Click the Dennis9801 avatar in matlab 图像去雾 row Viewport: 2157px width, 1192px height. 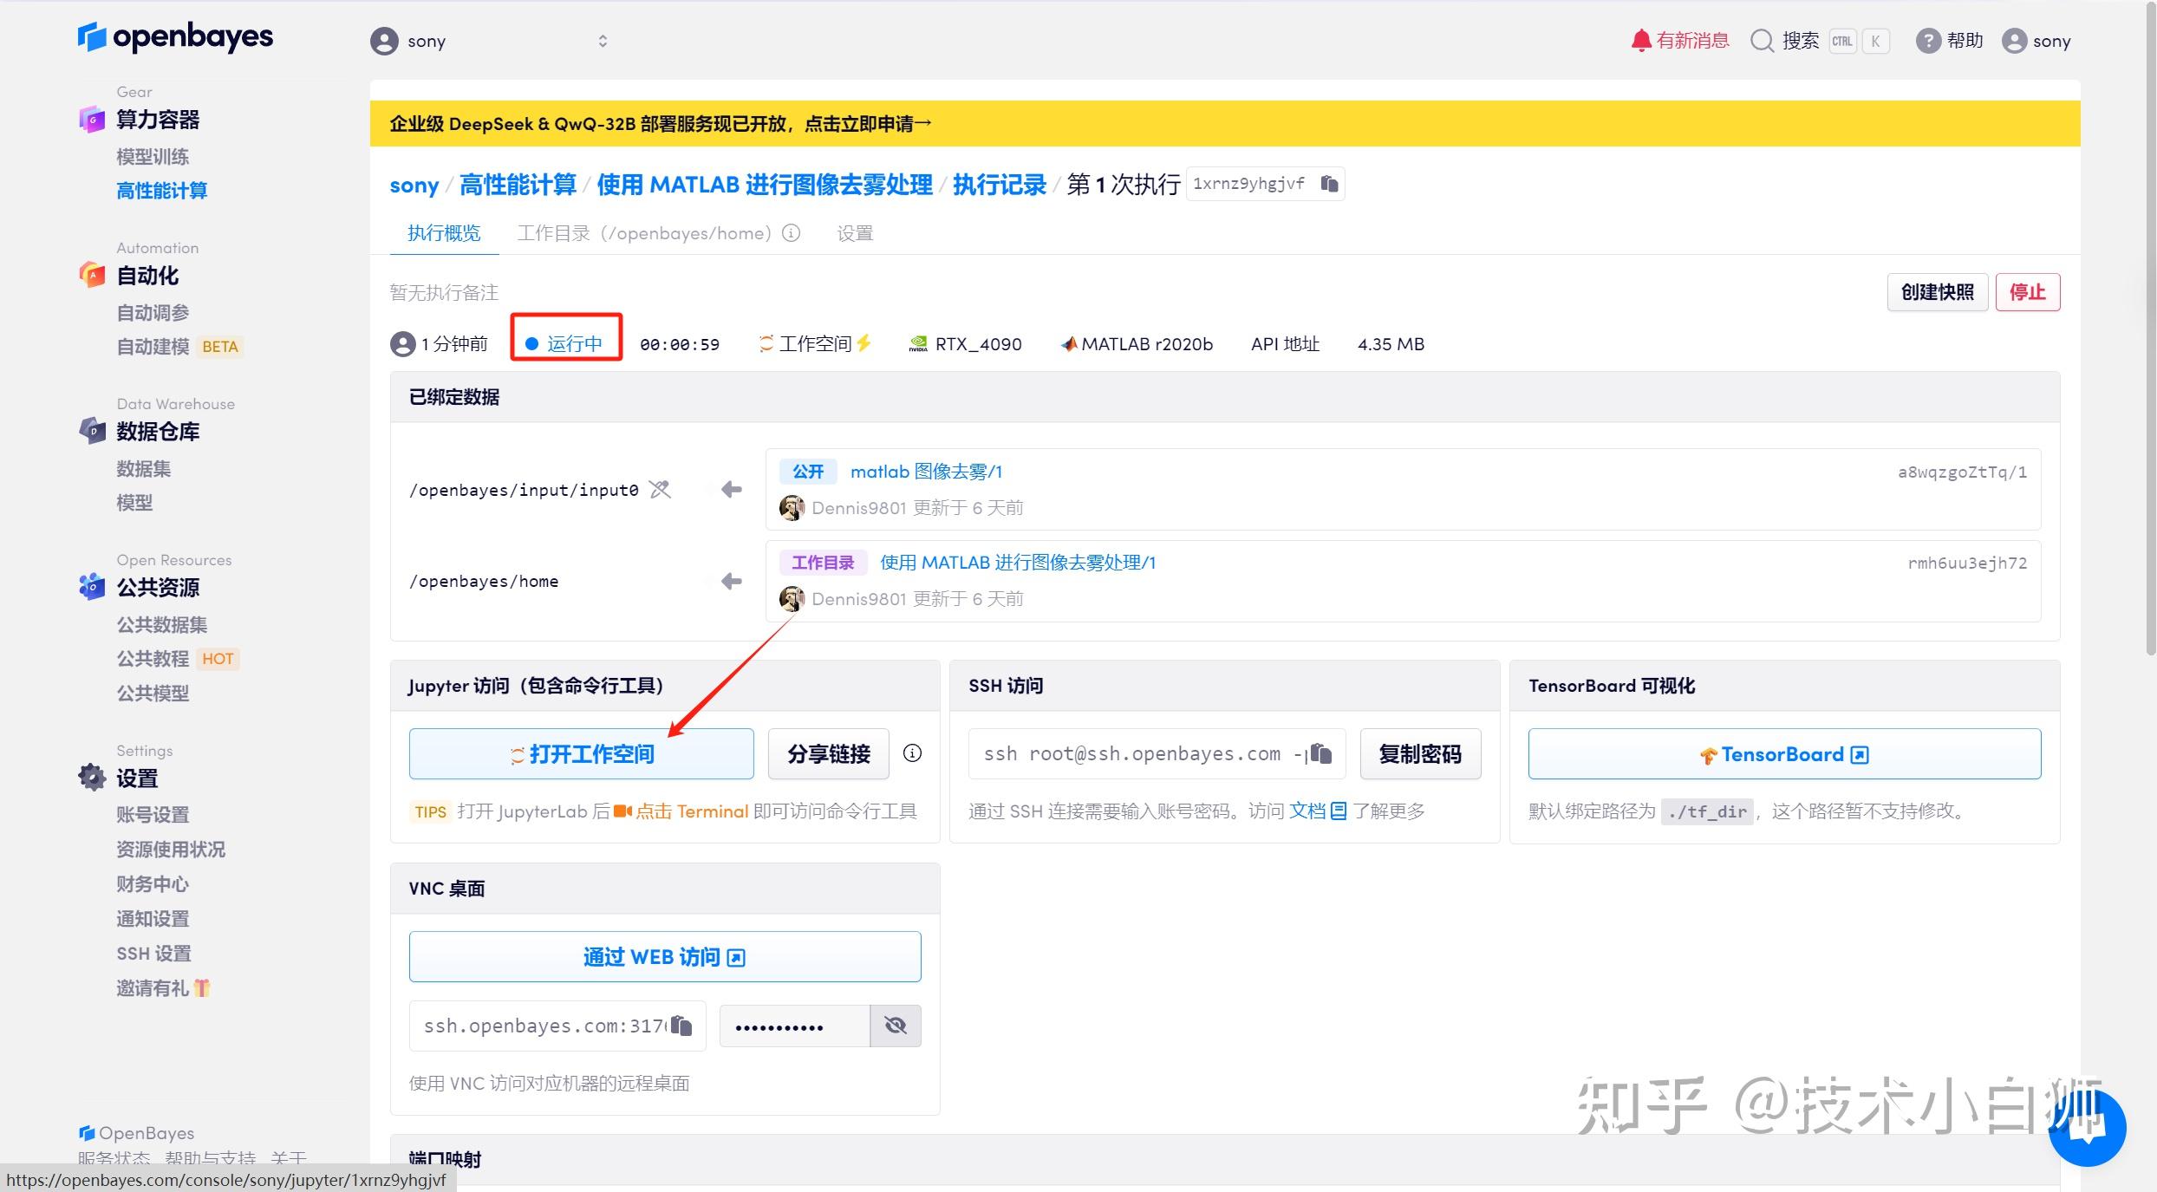coord(792,508)
